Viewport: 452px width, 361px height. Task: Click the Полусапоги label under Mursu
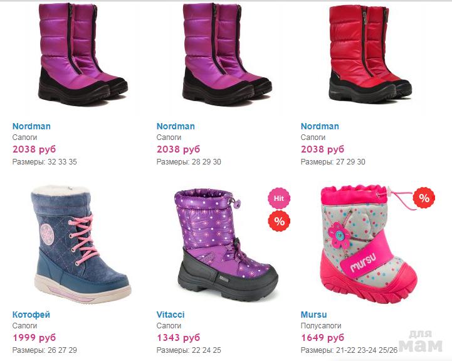coord(321,326)
